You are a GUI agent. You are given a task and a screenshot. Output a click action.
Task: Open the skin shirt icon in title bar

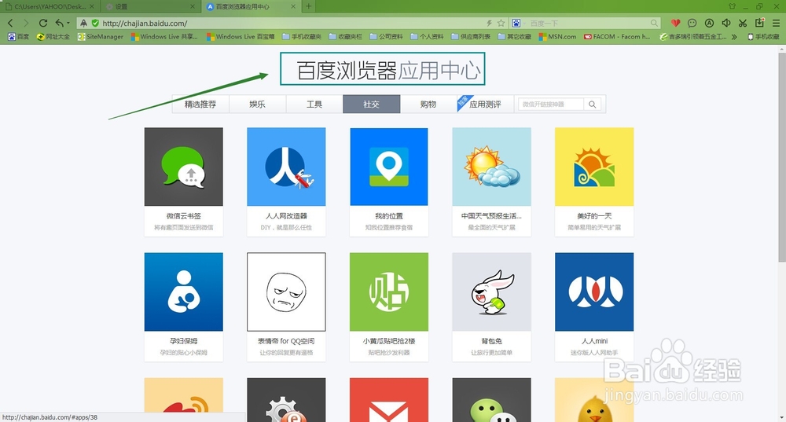[733, 6]
